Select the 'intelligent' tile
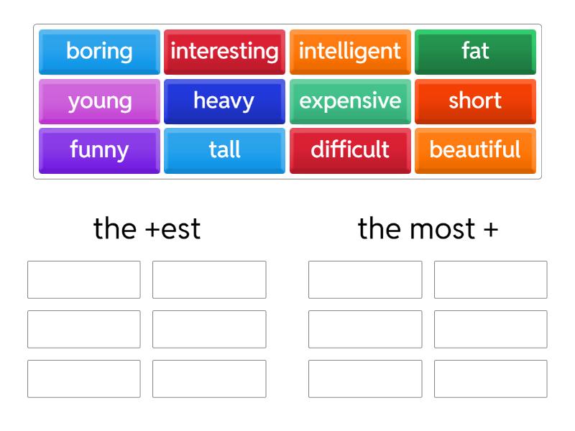 [350, 51]
